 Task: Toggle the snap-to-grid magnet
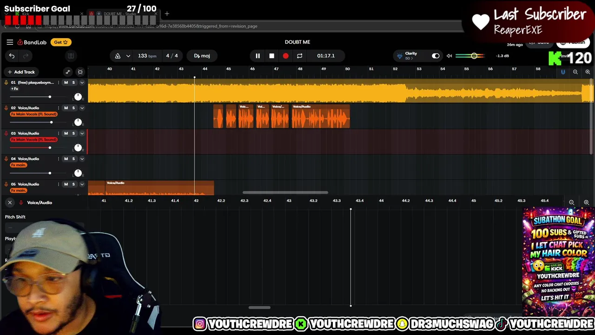pyautogui.click(x=563, y=72)
